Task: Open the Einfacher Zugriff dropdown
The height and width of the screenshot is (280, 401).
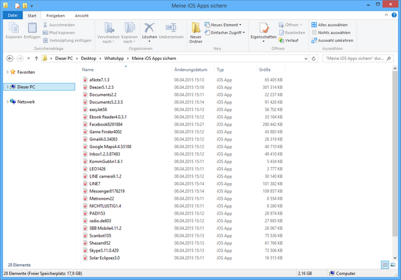Action: point(226,32)
